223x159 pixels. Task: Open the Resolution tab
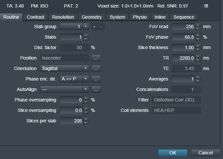click(x=63, y=17)
